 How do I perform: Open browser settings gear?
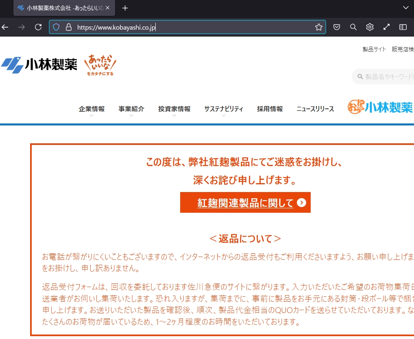click(x=370, y=27)
